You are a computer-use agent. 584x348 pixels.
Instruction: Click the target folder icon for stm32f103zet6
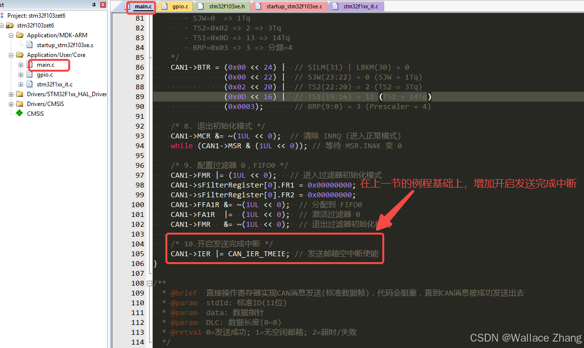click(x=10, y=26)
